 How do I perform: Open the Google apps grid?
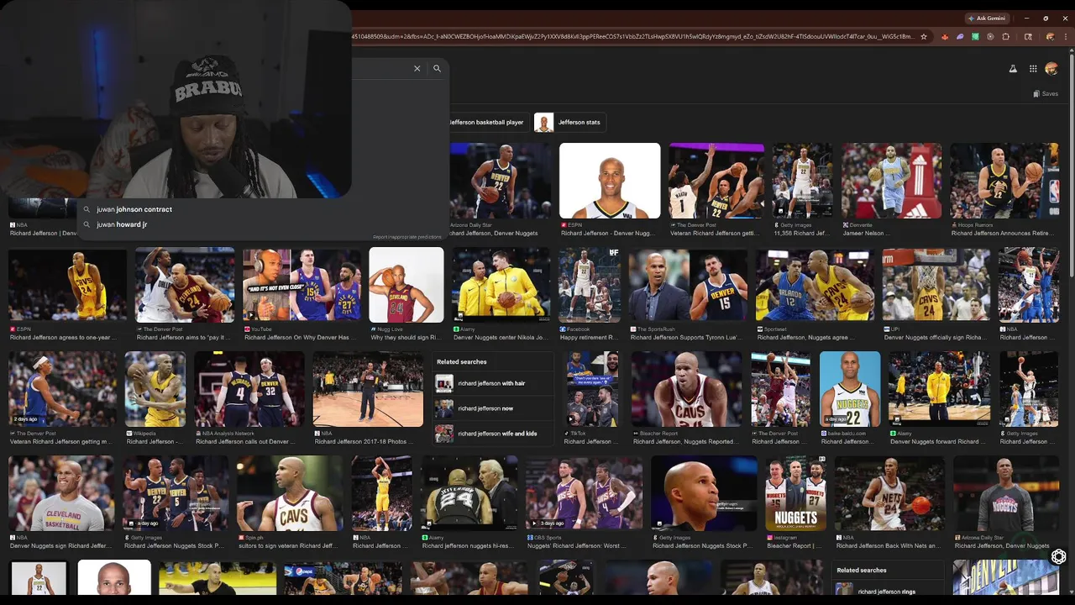(1033, 69)
